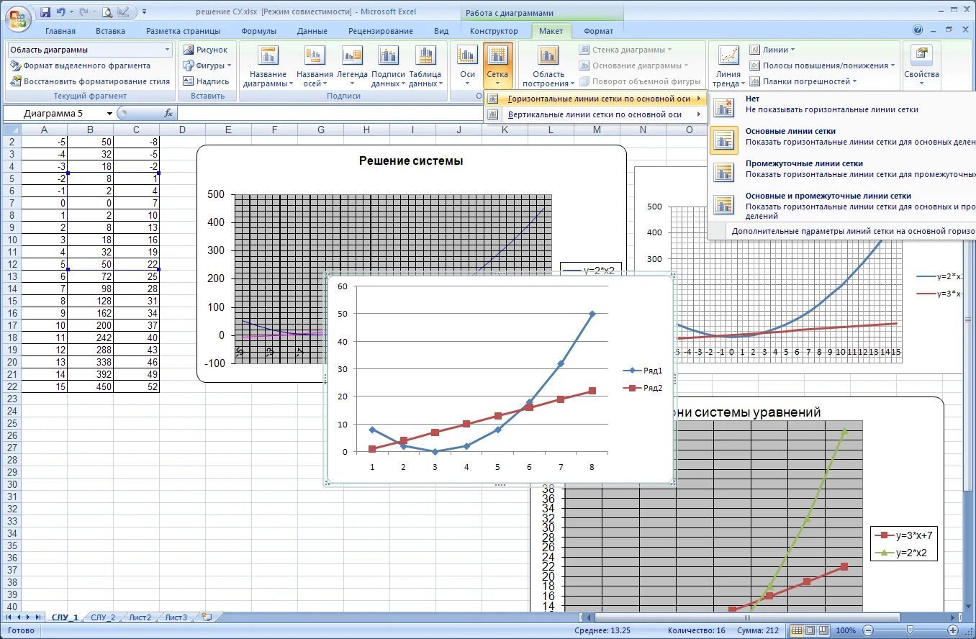Open the Оси axes options
The width and height of the screenshot is (976, 639).
[x=468, y=67]
